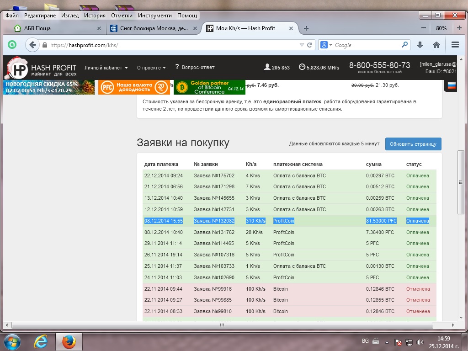Click the 5,828.06 MH/s gauge icon
The width and height of the screenshot is (468, 351).
(x=302, y=67)
